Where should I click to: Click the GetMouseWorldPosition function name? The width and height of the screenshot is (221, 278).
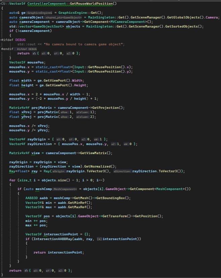91,4
